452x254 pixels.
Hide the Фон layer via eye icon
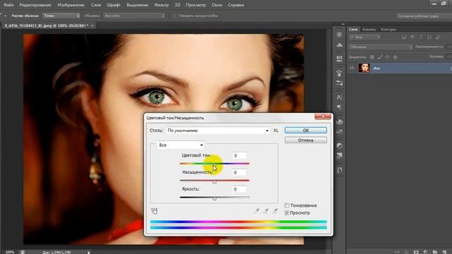(x=352, y=68)
